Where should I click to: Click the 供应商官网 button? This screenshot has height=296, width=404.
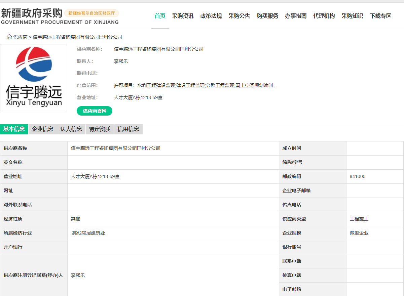click(94, 111)
